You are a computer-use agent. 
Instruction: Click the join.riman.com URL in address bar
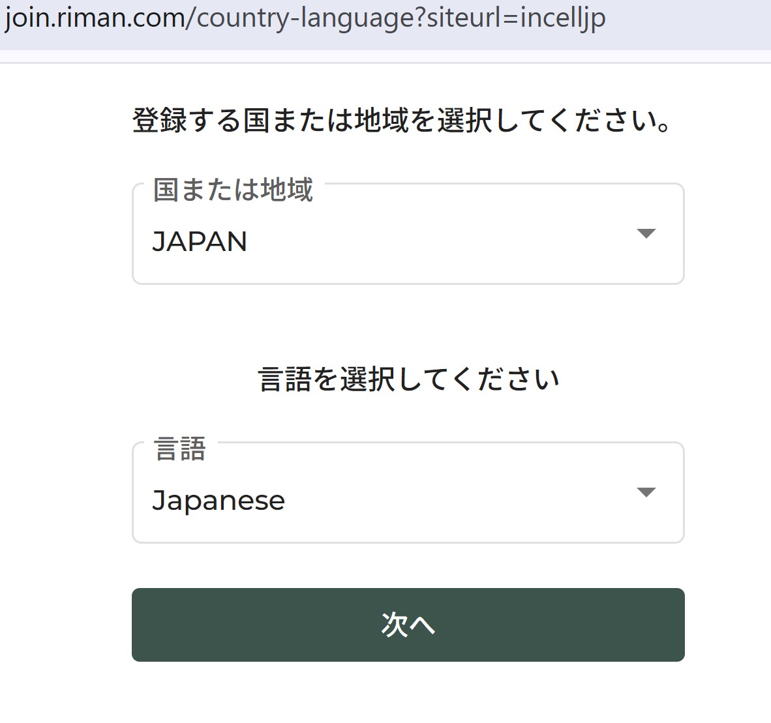305,19
